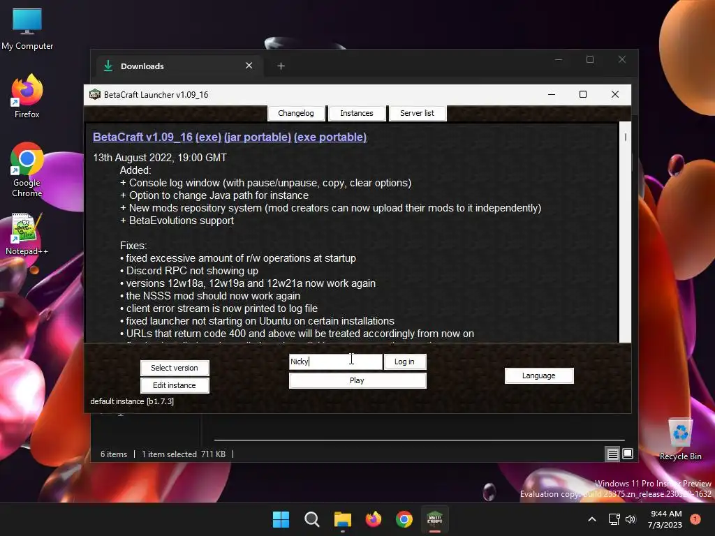This screenshot has height=536, width=715.
Task: Click the BetaCraft v1.09_16 link
Action: pos(142,137)
